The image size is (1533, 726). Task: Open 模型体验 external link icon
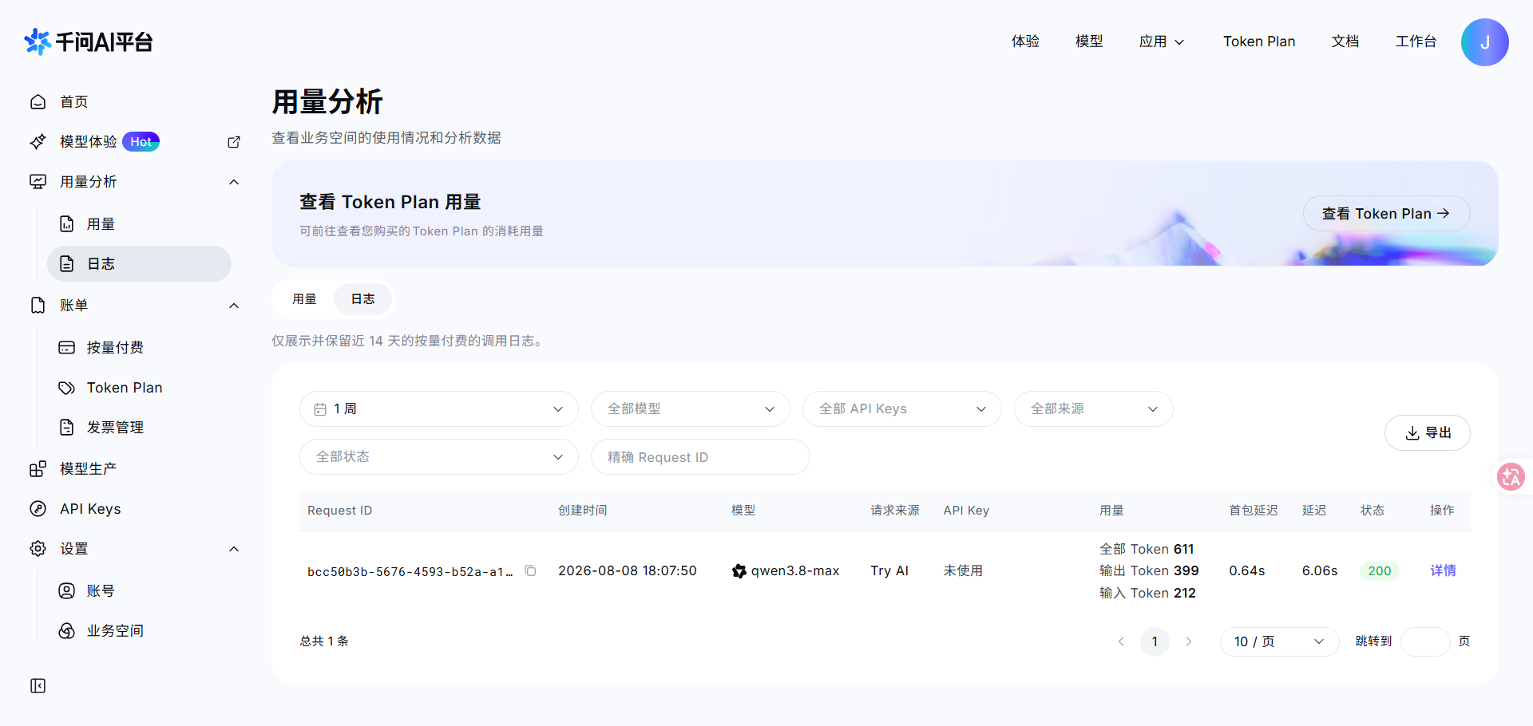tap(234, 142)
